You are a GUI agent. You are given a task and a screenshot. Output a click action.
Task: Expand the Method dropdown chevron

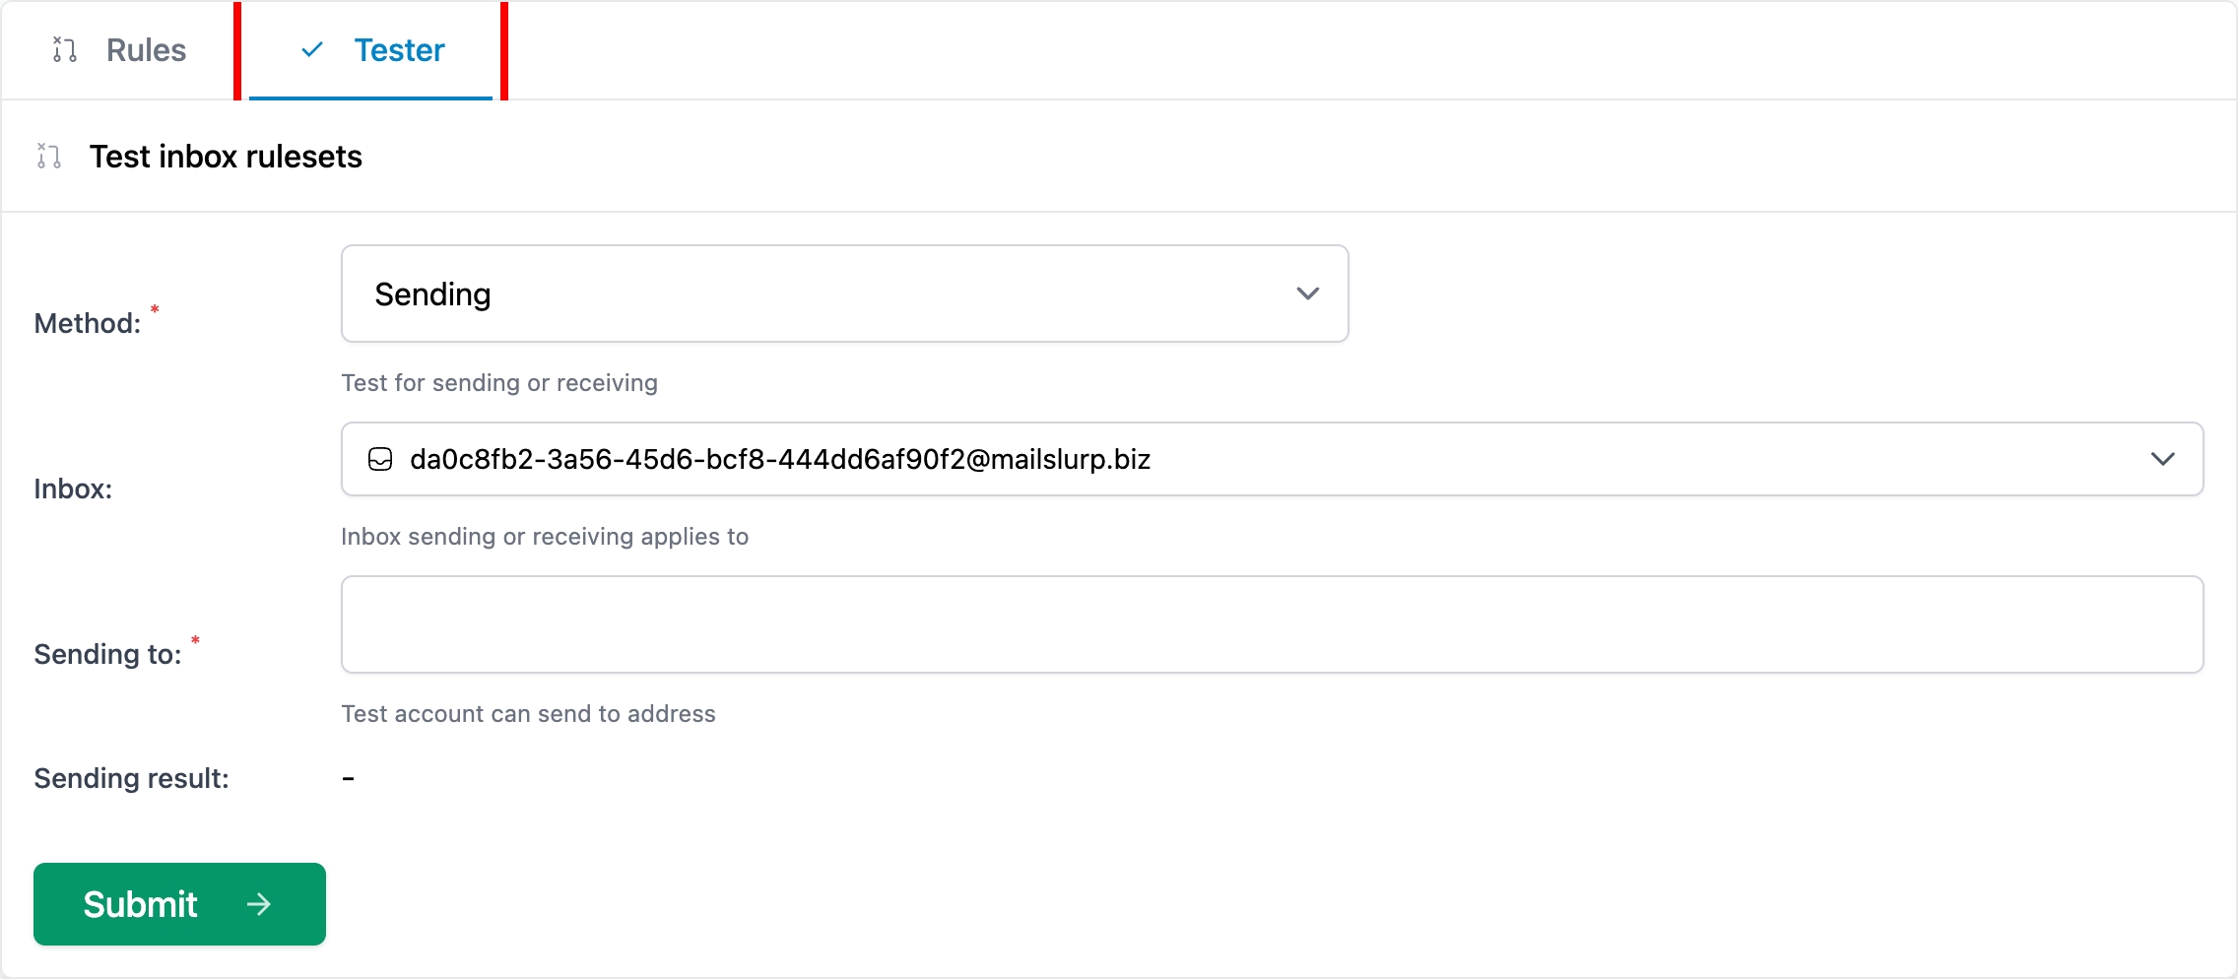pyautogui.click(x=1308, y=294)
